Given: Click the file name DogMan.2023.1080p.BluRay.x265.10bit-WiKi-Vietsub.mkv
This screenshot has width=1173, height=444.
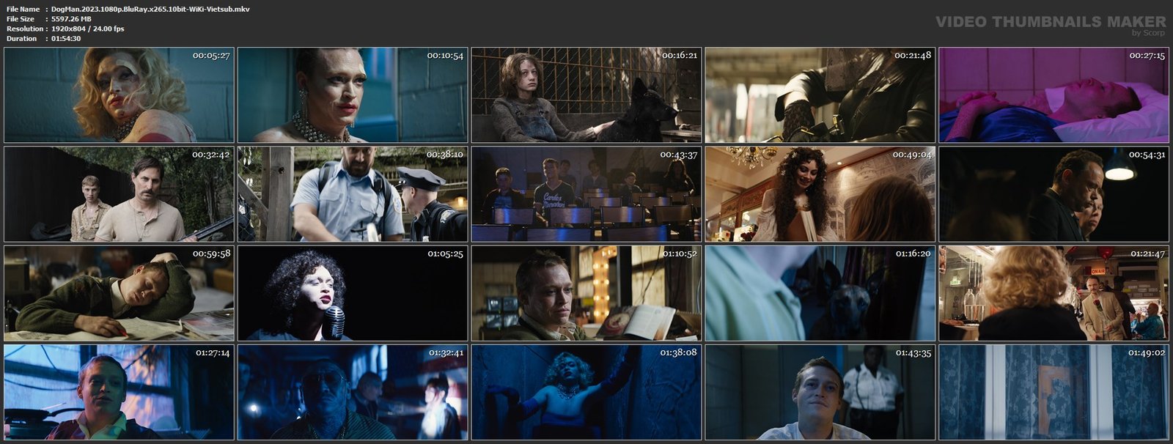Looking at the screenshot, I should click(x=150, y=9).
